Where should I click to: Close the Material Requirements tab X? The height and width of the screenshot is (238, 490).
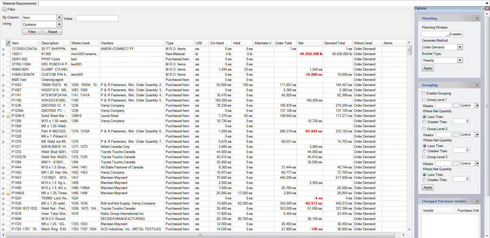click(487, 3)
